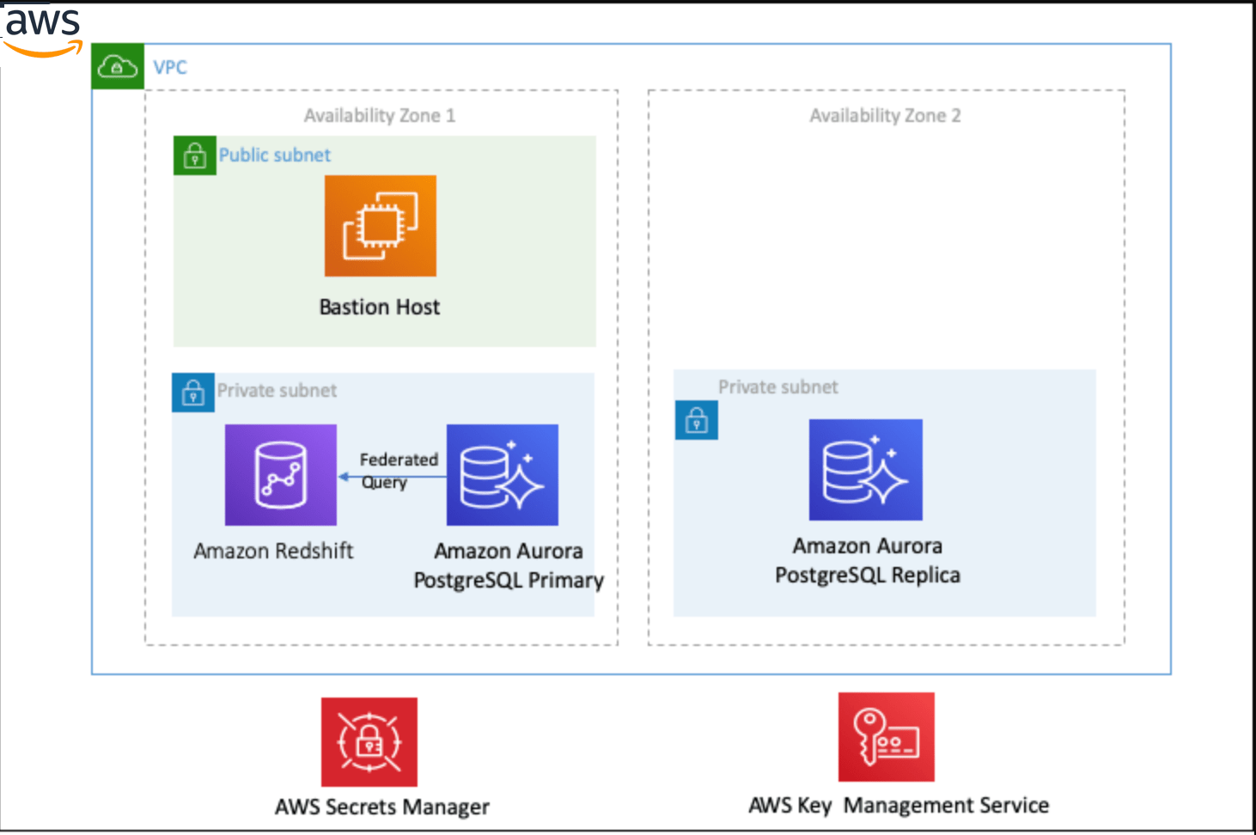Click the Amazon Aurora PostgreSQL Primary icon
This screenshot has width=1256, height=835.
pos(503,474)
